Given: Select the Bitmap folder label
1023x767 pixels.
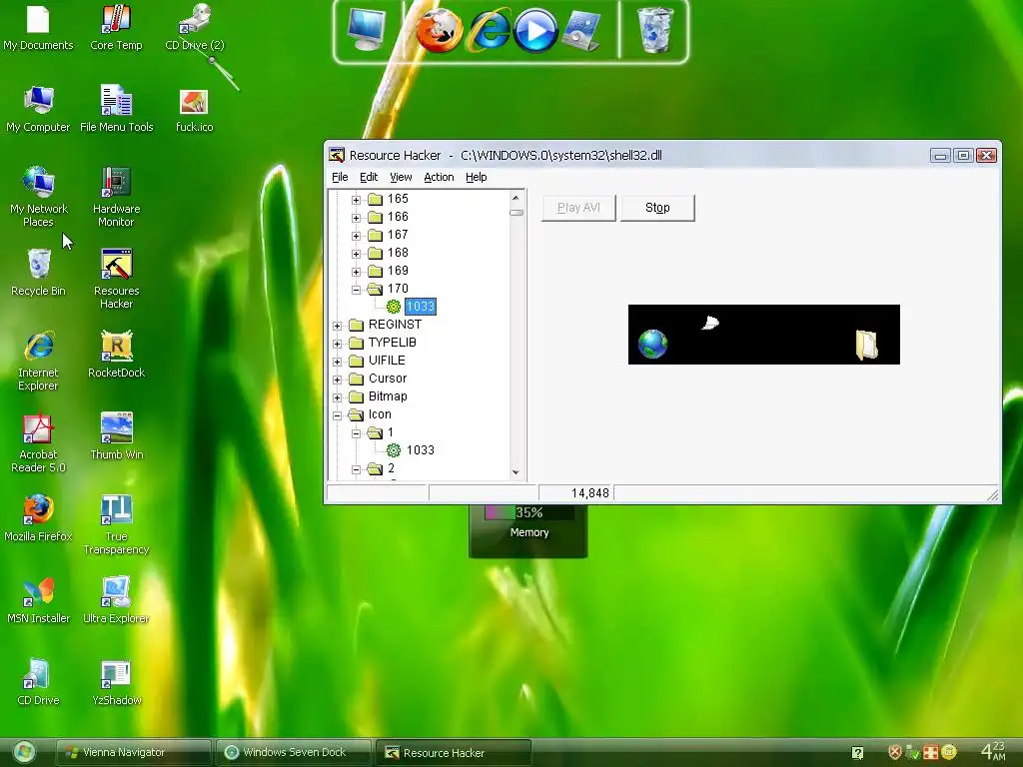Looking at the screenshot, I should [388, 395].
